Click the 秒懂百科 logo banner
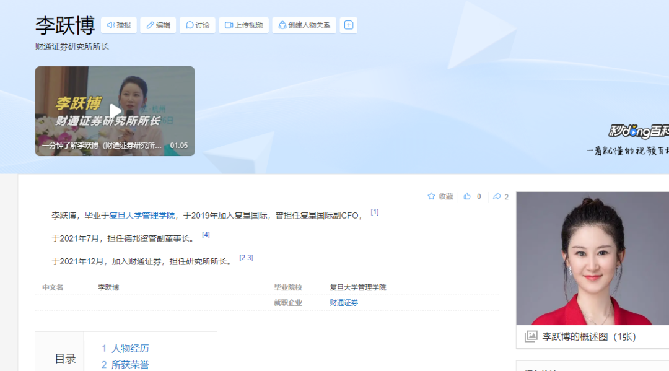The image size is (669, 371). (639, 131)
